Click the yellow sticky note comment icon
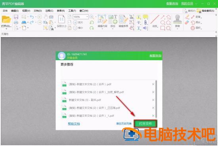Image resolution: width=218 pixels, height=146 pixels. [x=145, y=17]
